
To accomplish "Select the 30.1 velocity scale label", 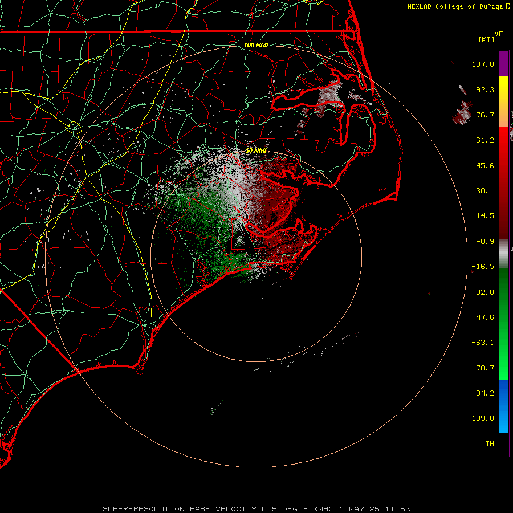I will (x=485, y=191).
